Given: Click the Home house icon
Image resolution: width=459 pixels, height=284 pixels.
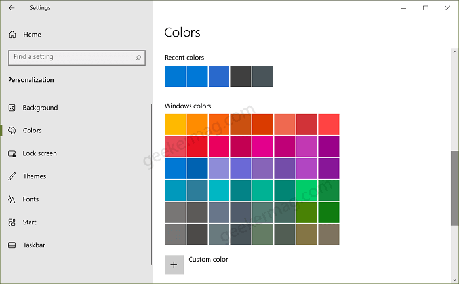Looking at the screenshot, I should 12,35.
